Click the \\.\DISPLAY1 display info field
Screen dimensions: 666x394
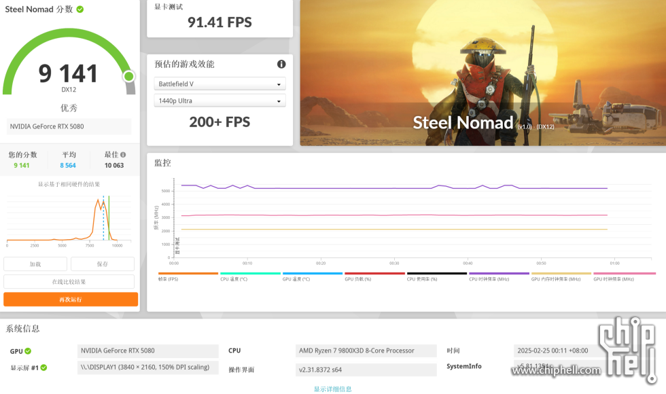point(148,368)
